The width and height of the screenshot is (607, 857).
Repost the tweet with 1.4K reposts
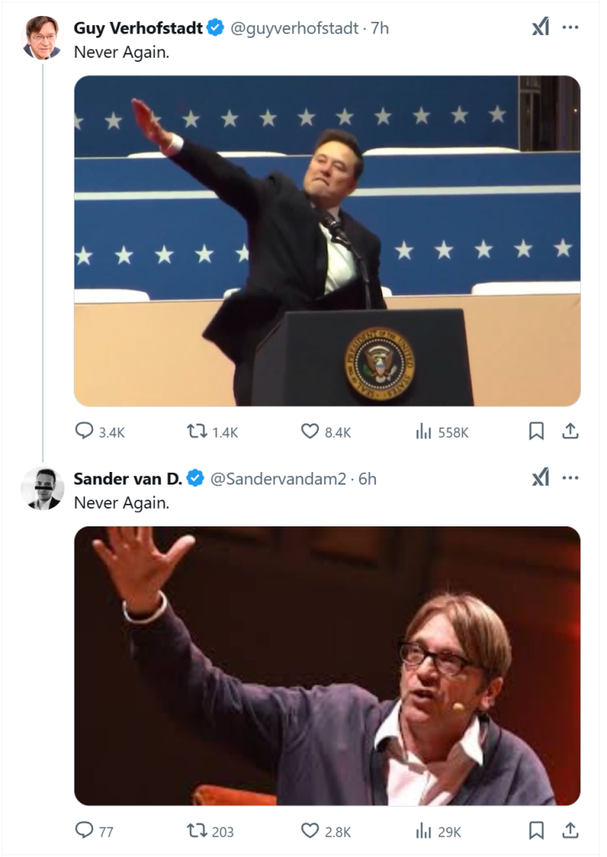click(197, 431)
